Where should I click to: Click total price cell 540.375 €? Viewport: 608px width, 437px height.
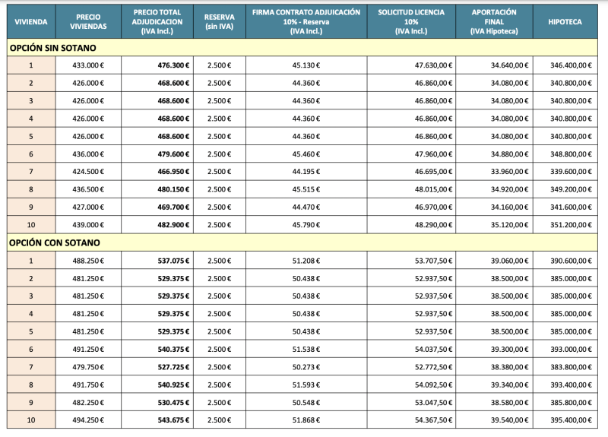(157, 350)
